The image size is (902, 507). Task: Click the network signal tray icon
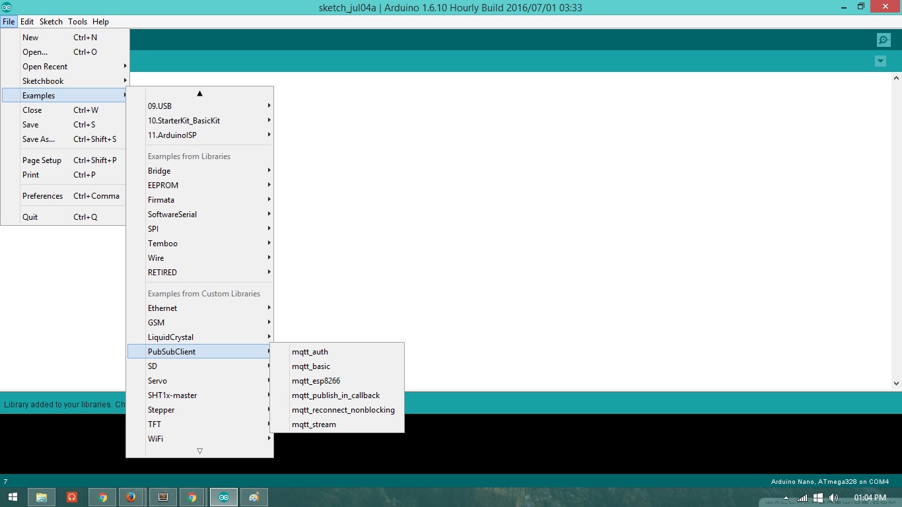tap(802, 498)
